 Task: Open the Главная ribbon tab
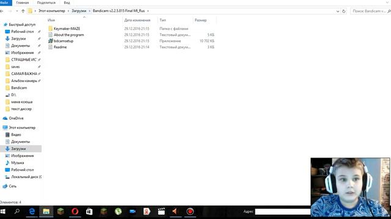[x=23, y=2]
